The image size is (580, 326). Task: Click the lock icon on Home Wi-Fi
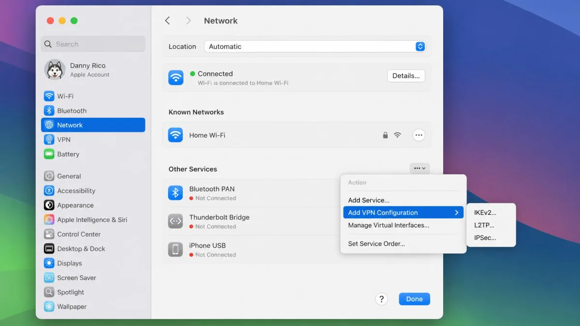point(385,135)
